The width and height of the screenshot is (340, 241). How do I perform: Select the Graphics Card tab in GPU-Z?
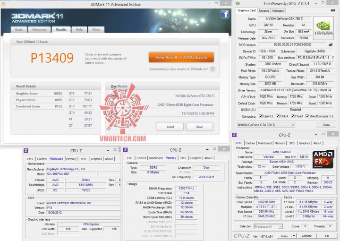(x=246, y=10)
